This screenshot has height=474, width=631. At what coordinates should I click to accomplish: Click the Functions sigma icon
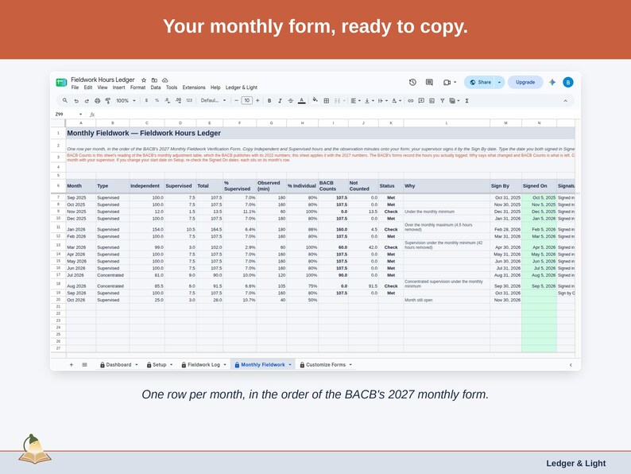[466, 101]
